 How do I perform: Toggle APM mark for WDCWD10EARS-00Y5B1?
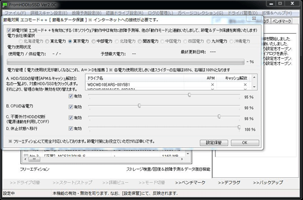[213, 85]
